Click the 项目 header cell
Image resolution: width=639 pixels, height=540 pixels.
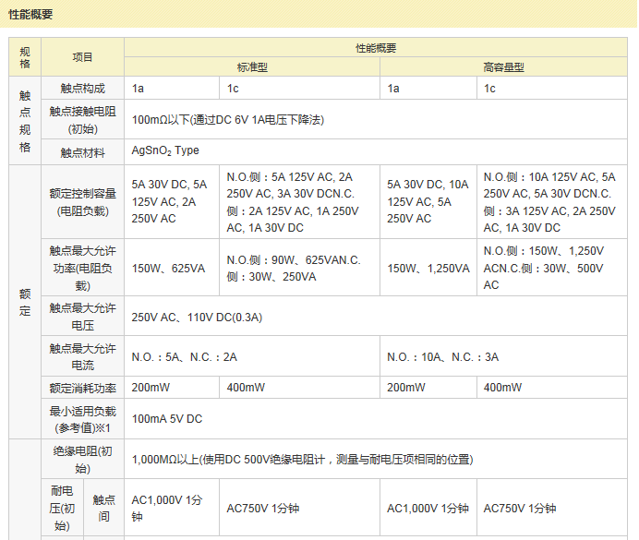83,57
